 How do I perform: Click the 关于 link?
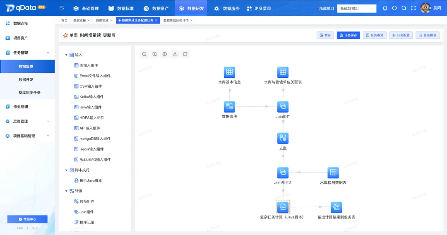34,228
